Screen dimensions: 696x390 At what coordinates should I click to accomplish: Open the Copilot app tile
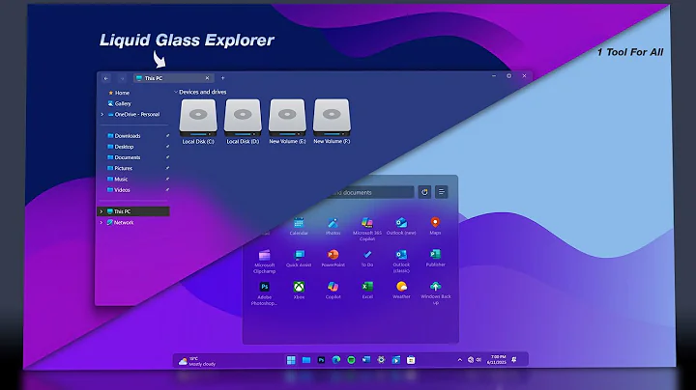(333, 291)
